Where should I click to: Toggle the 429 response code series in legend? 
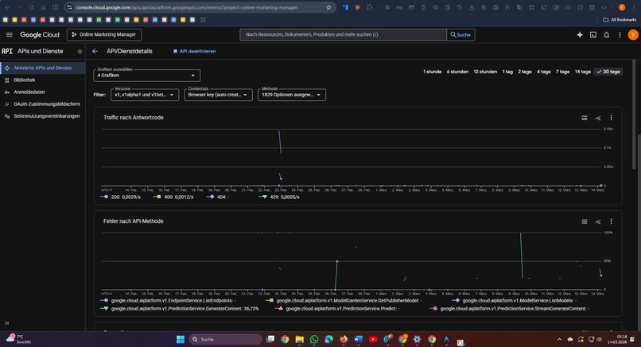[x=279, y=197]
